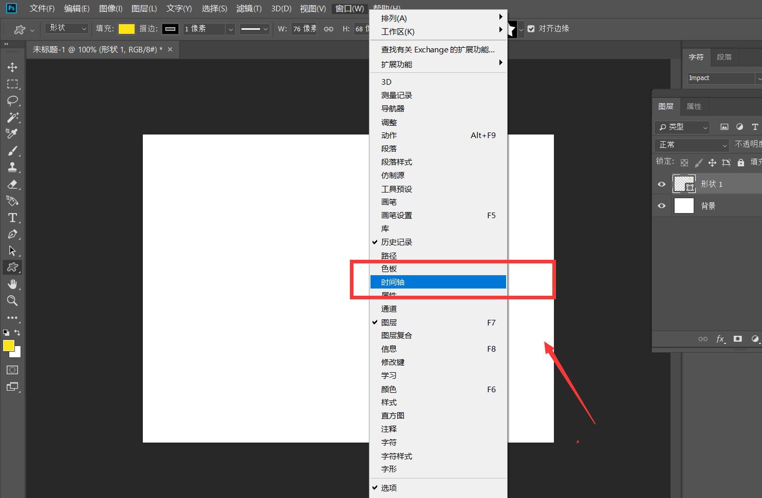Screen dimensions: 762x498
Task: Select the Clone Stamp tool
Action: pos(12,167)
